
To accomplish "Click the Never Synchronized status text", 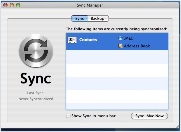I will pos(36,99).
